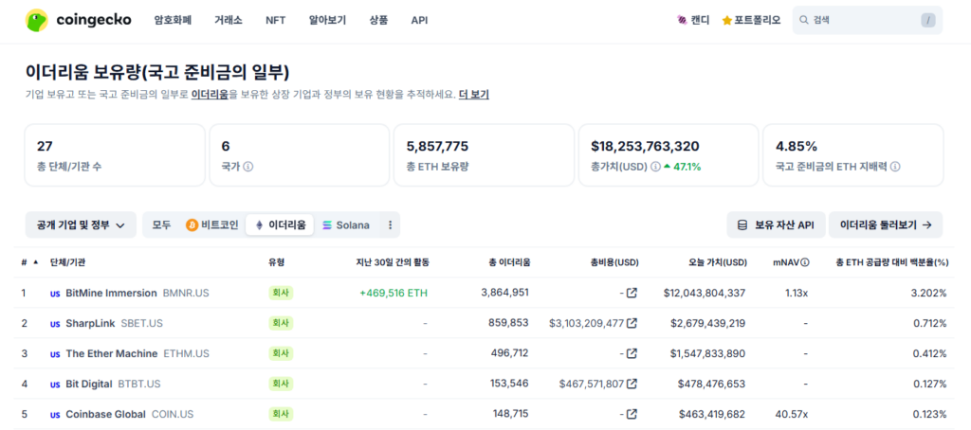Click the 회사 badge in SharpLink row
This screenshot has width=971, height=430.
click(281, 323)
